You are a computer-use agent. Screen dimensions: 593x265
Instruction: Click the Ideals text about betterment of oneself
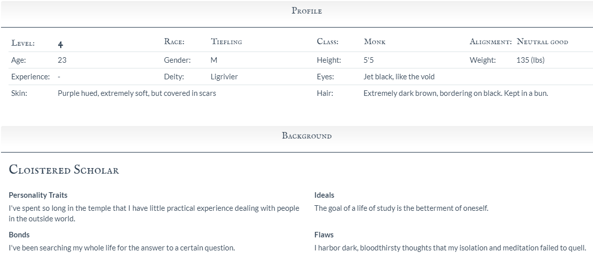pos(401,208)
